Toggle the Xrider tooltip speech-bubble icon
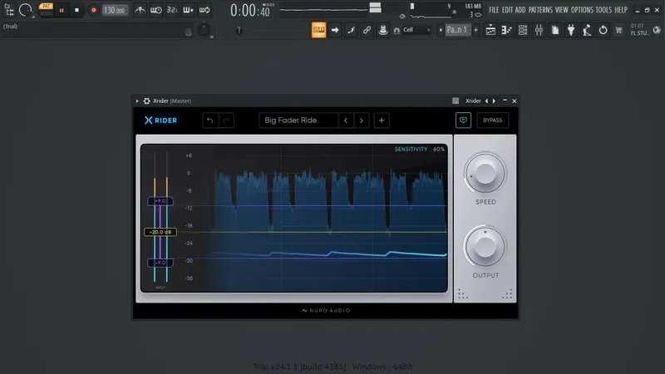This screenshot has width=665, height=374. tap(463, 120)
